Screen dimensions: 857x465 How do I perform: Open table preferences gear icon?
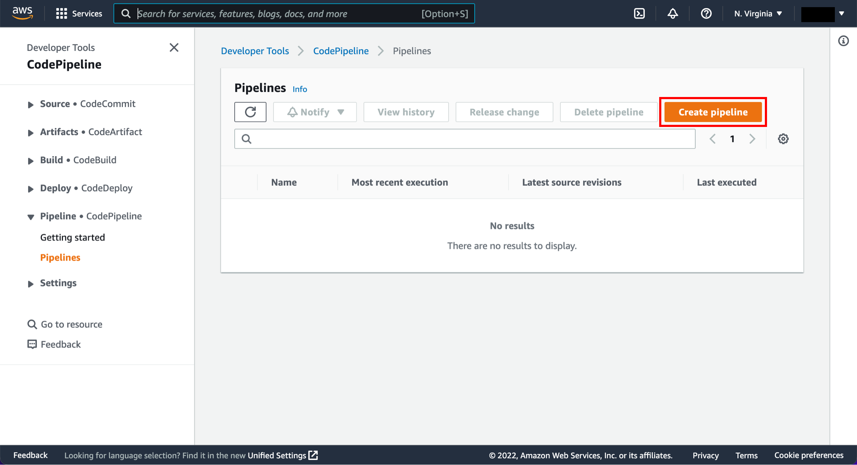tap(783, 139)
